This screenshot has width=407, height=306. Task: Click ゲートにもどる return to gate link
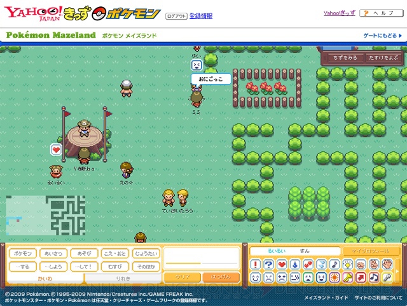pyautogui.click(x=383, y=36)
